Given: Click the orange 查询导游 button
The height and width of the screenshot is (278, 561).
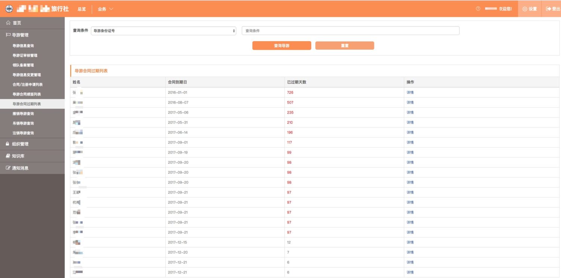Looking at the screenshot, I should (x=282, y=46).
